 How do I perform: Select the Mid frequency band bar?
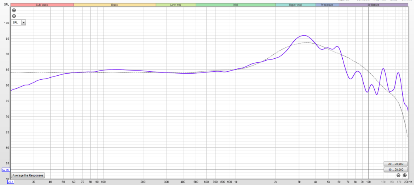tap(235, 5)
